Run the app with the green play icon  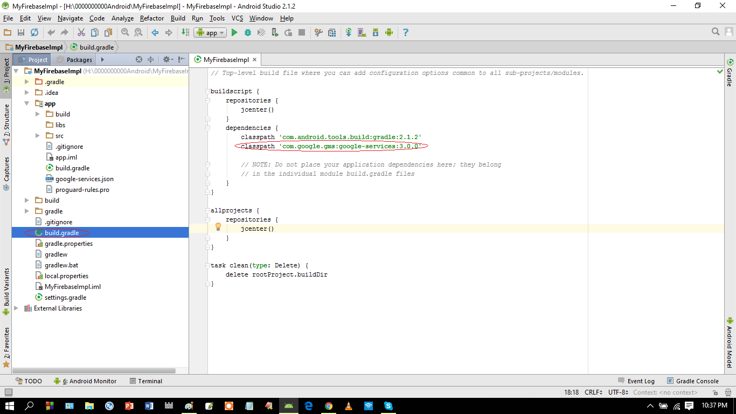(234, 33)
